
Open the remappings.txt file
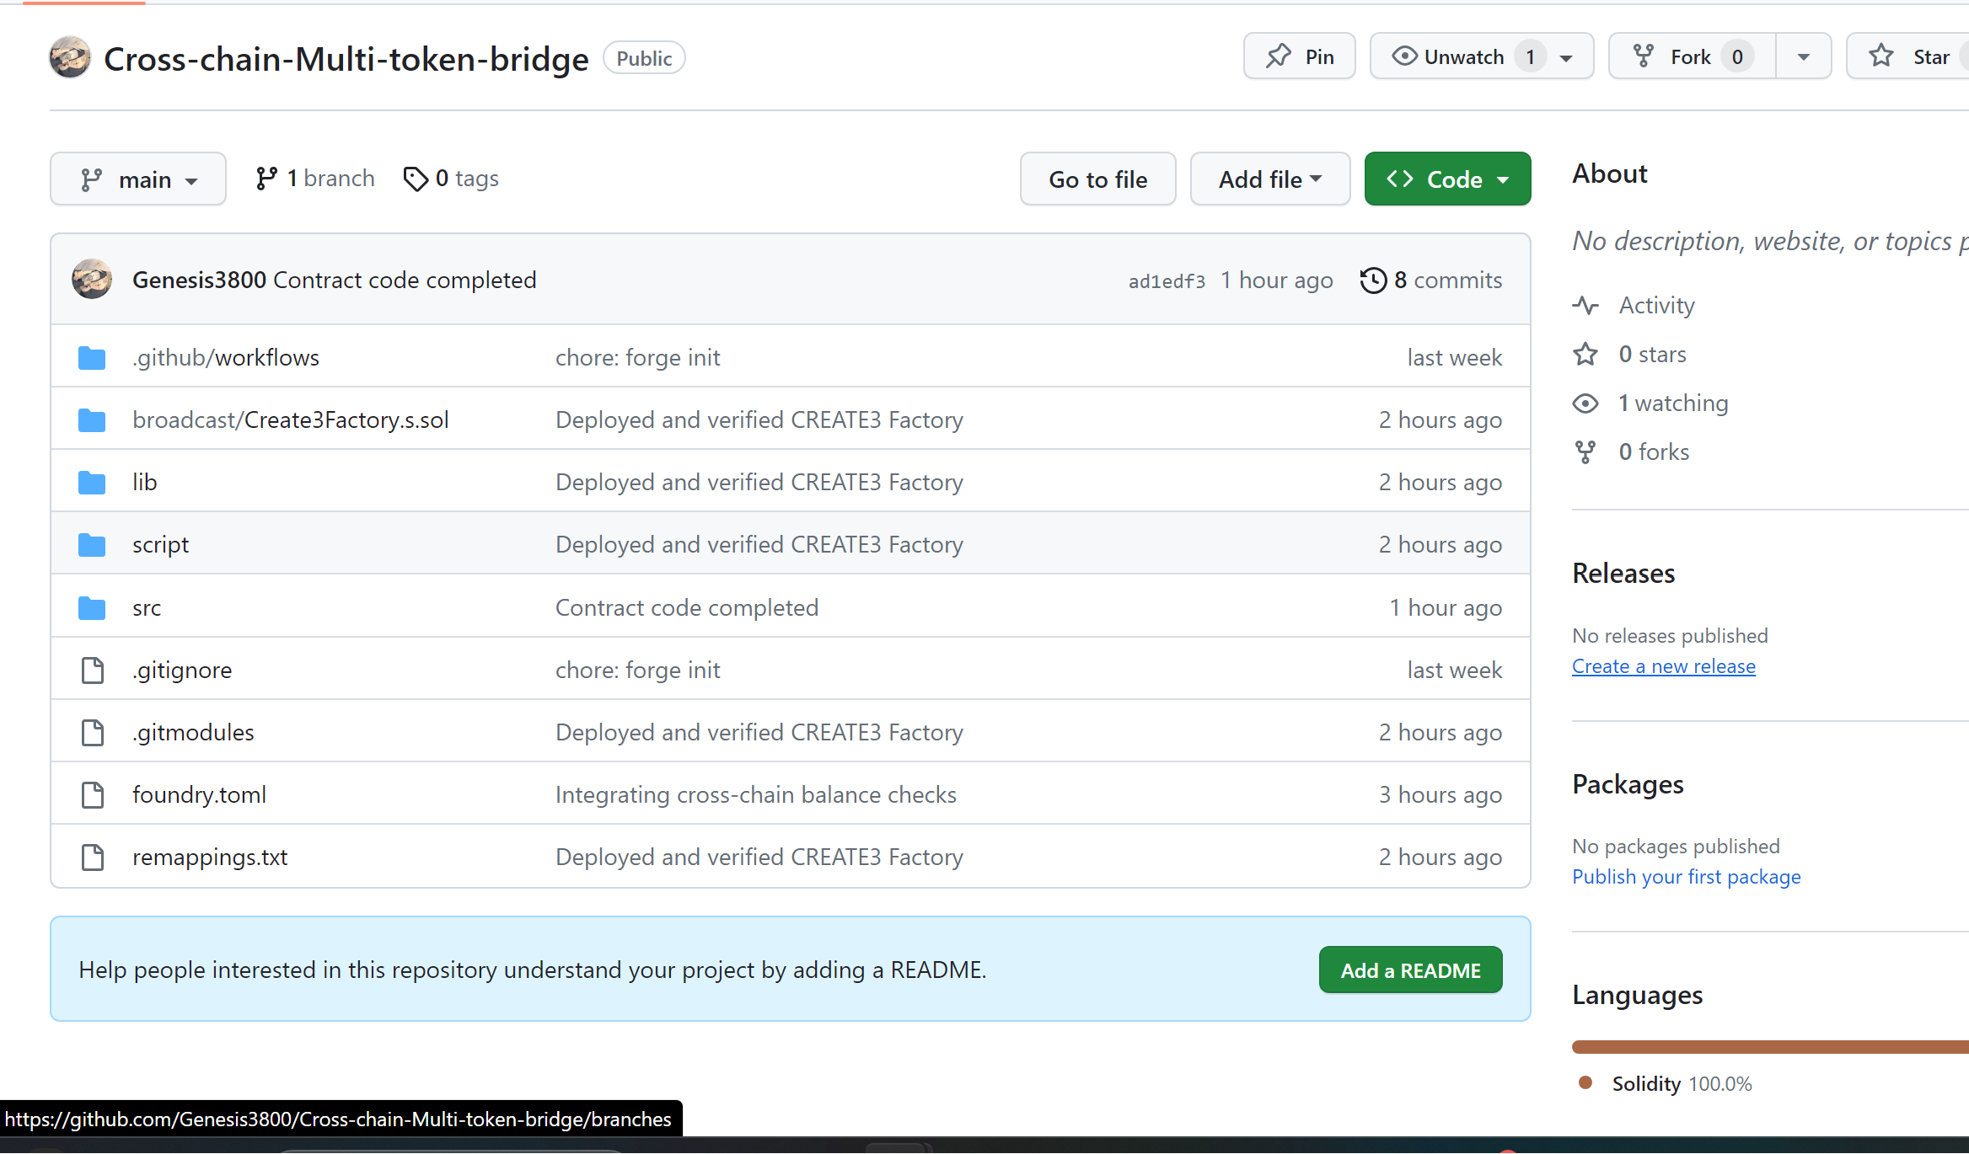tap(210, 857)
